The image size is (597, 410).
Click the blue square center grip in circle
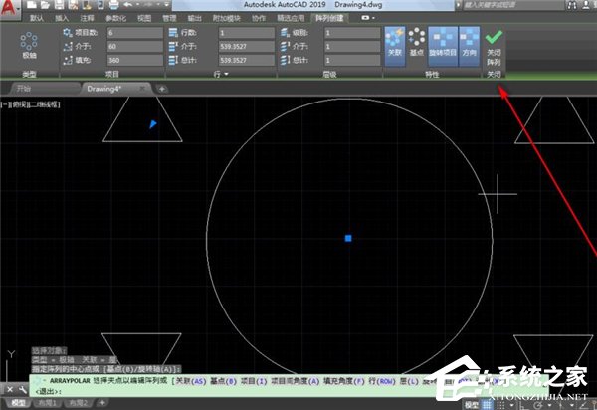348,238
